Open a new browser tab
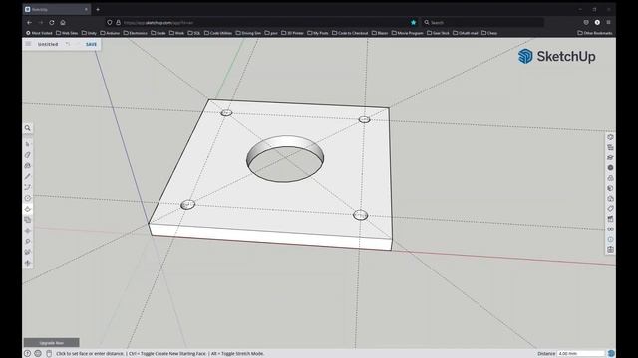Image resolution: width=638 pixels, height=358 pixels. 98,9
